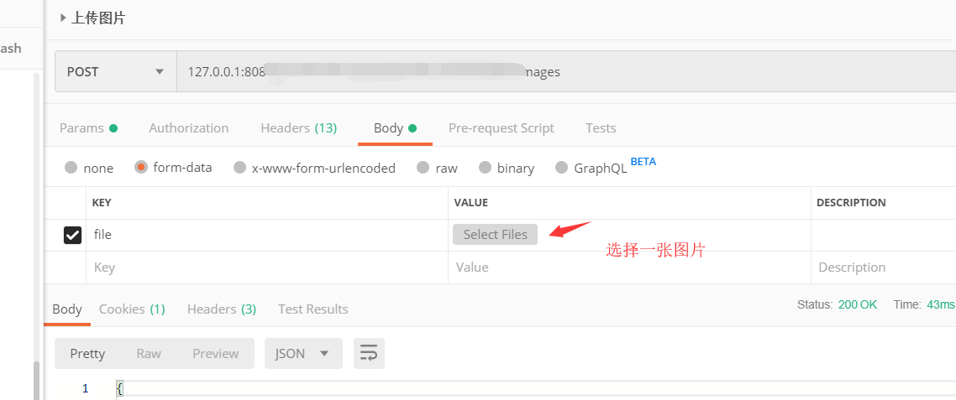
Task: Click the empty Value input field
Action: click(629, 268)
